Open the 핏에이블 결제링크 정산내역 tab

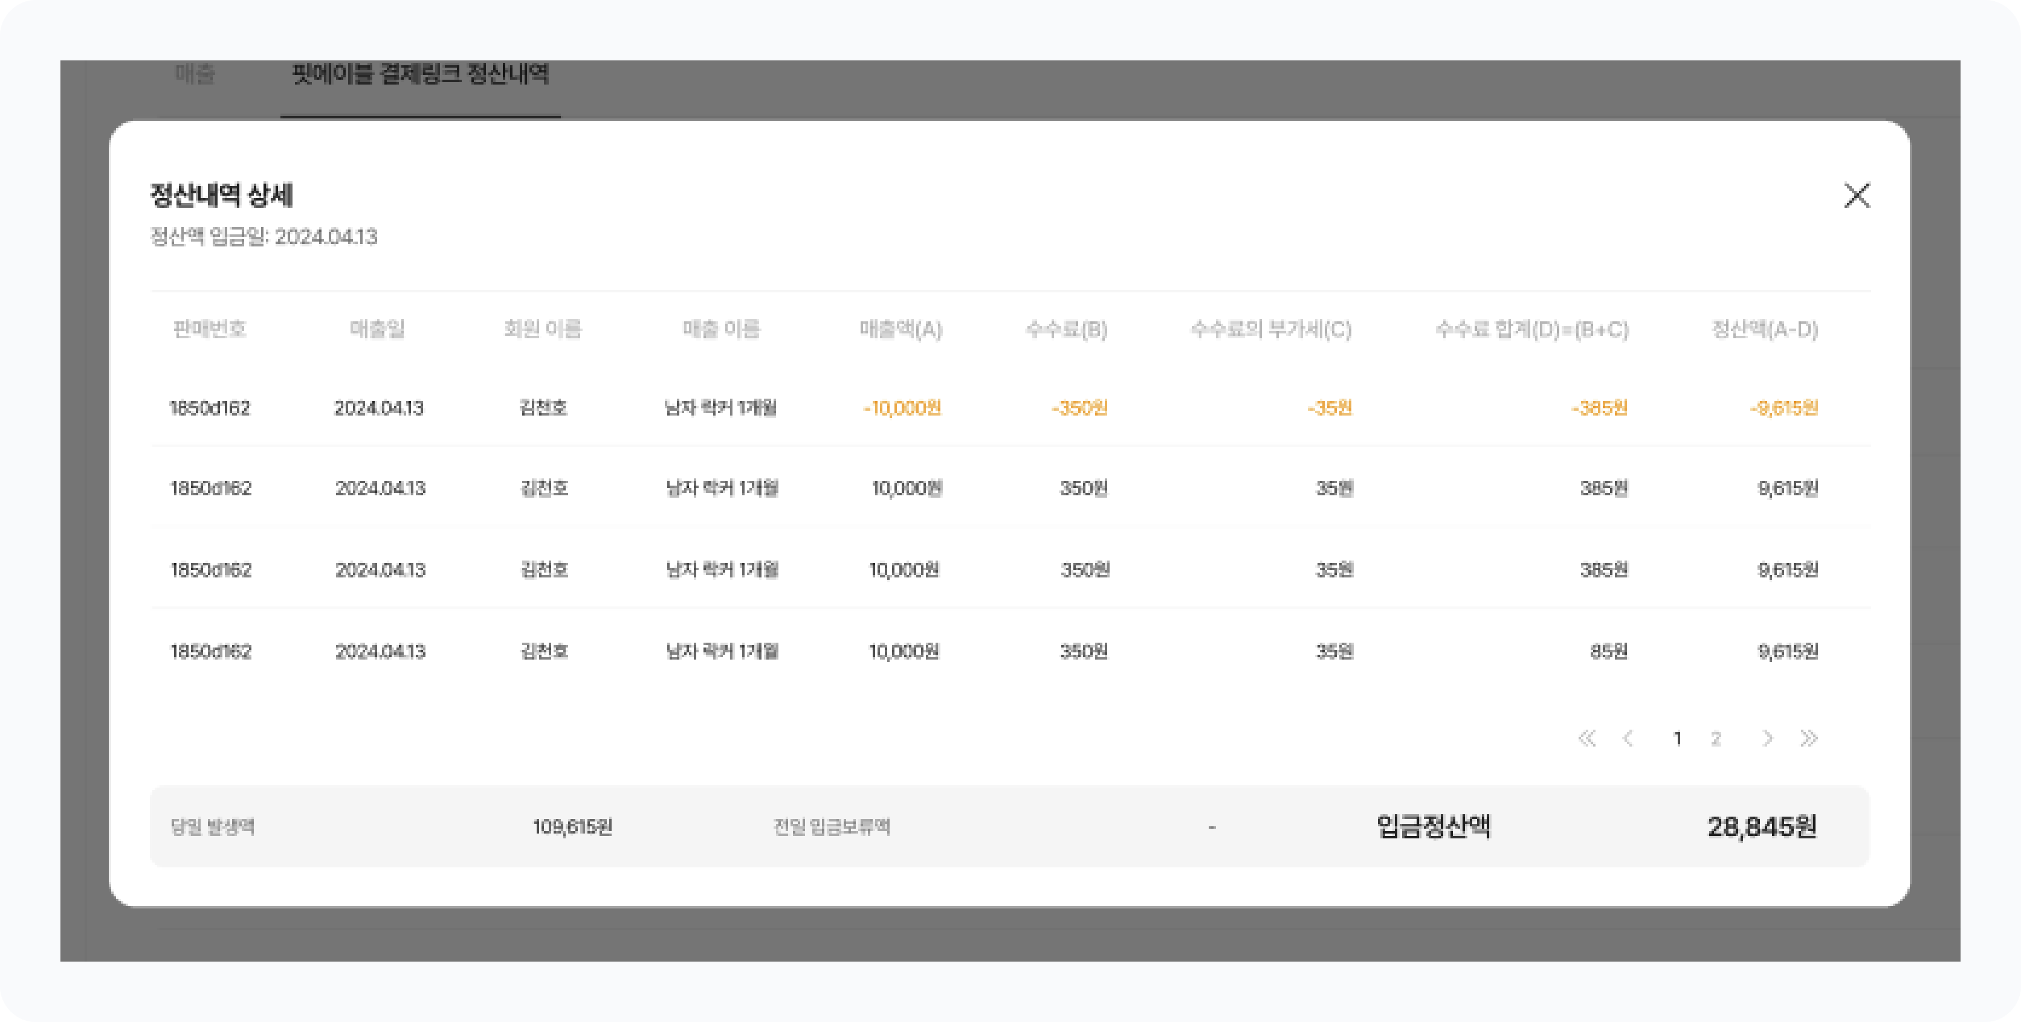coord(420,74)
